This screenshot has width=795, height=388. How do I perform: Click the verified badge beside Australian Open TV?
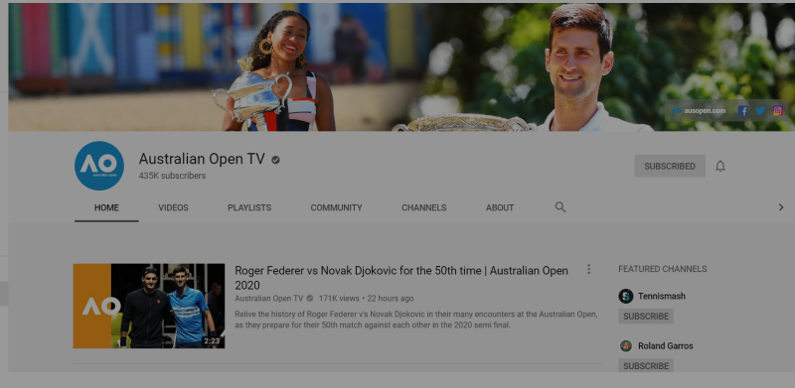click(275, 160)
